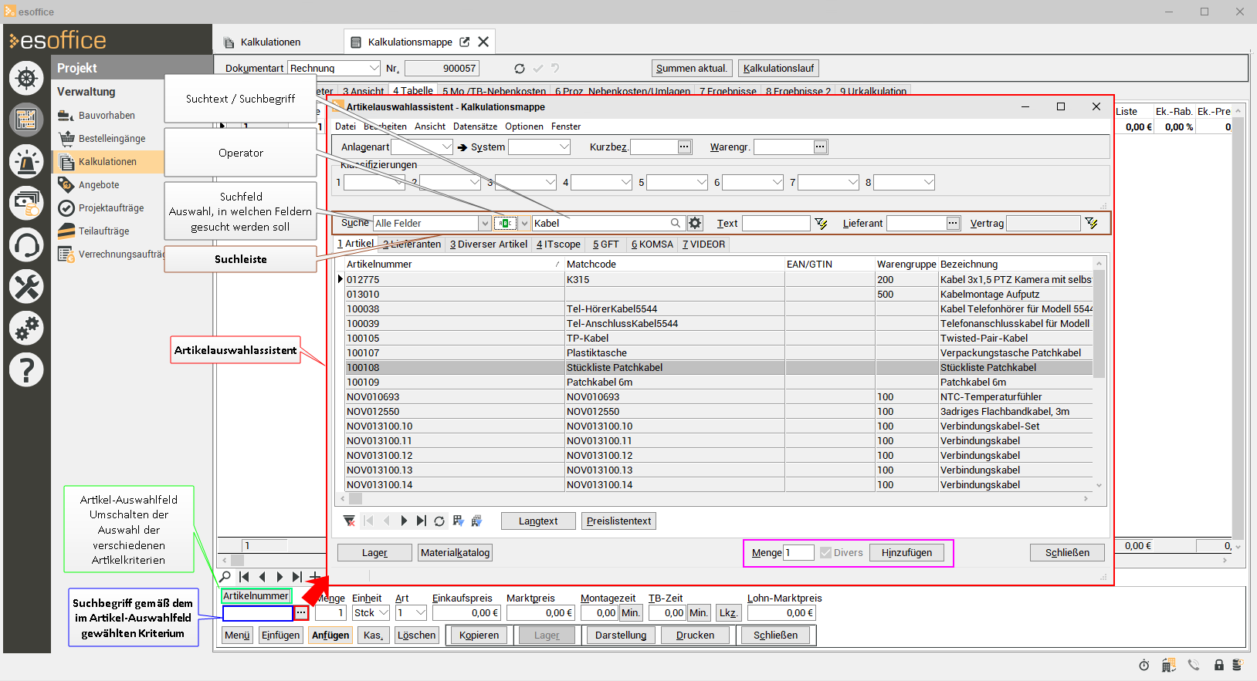Open the Datensätze menu
The image size is (1257, 681).
click(x=475, y=126)
